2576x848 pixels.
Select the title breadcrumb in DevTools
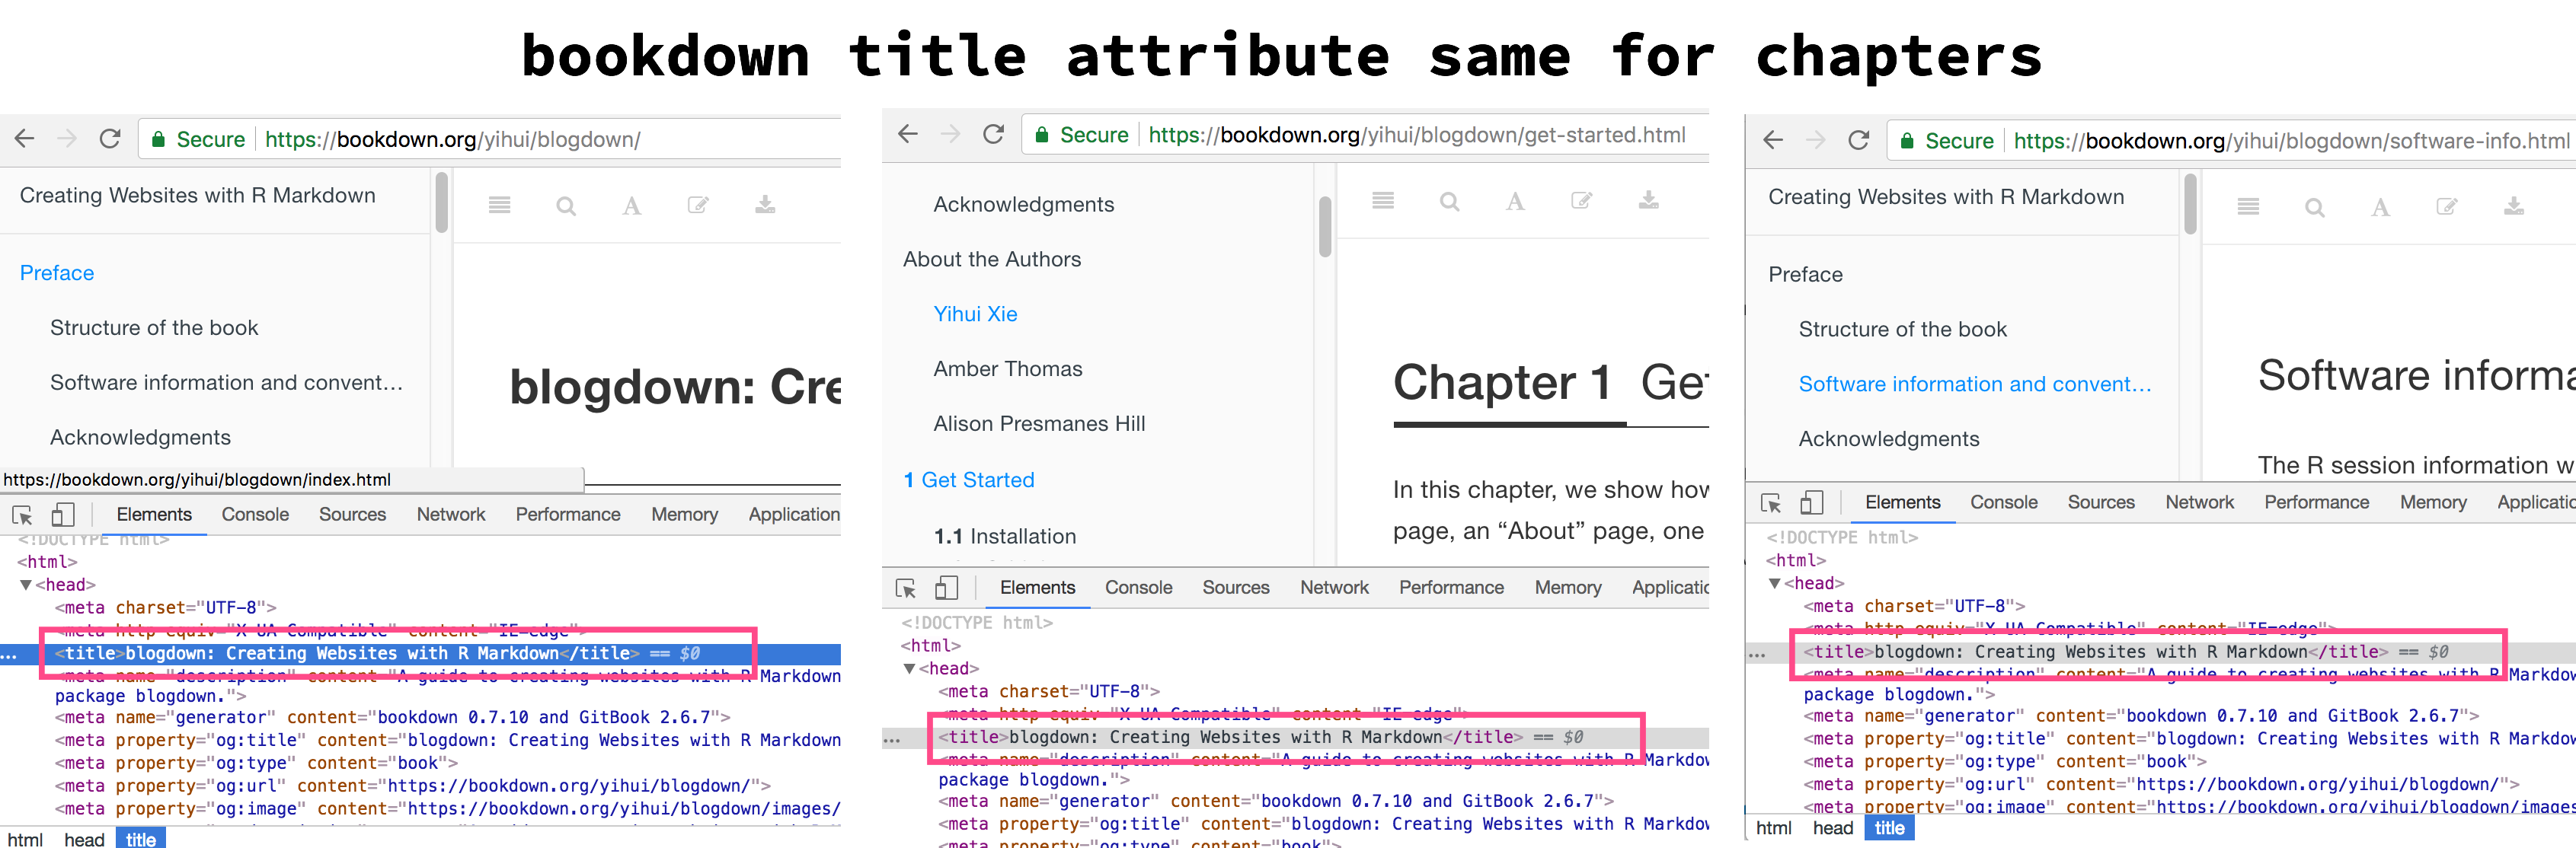tap(140, 839)
